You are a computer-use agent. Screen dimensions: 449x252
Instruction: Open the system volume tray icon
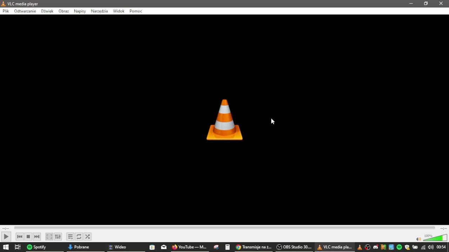(x=430, y=247)
